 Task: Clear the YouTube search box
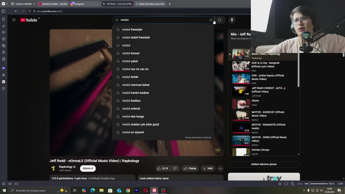(x=211, y=20)
